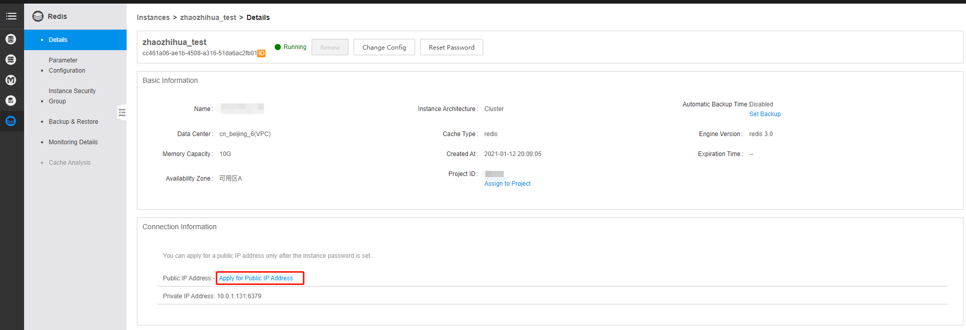This screenshot has height=330, width=966.
Task: Click the availability zone value 可用区A
Action: pos(231,179)
